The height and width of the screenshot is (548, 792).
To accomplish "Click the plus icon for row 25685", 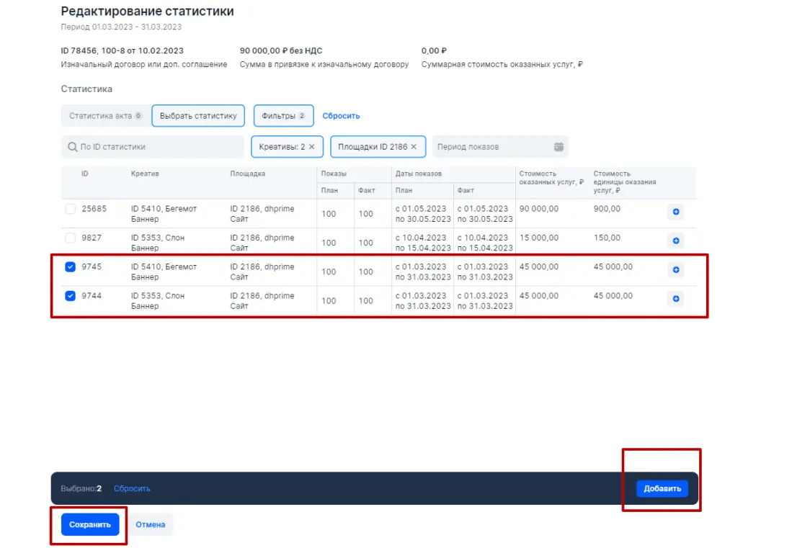I will tap(675, 212).
